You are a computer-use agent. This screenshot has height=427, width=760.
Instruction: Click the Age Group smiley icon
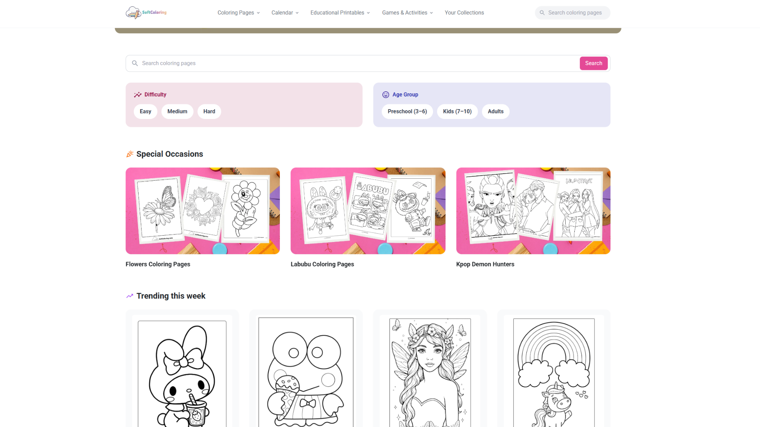[386, 94]
